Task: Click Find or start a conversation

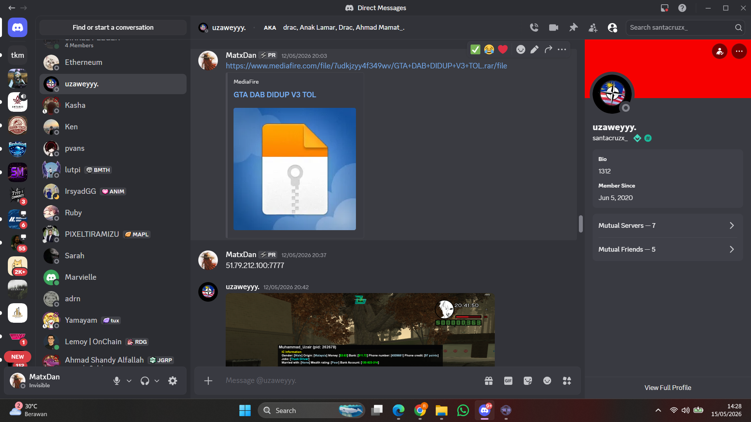Action: pos(113,27)
